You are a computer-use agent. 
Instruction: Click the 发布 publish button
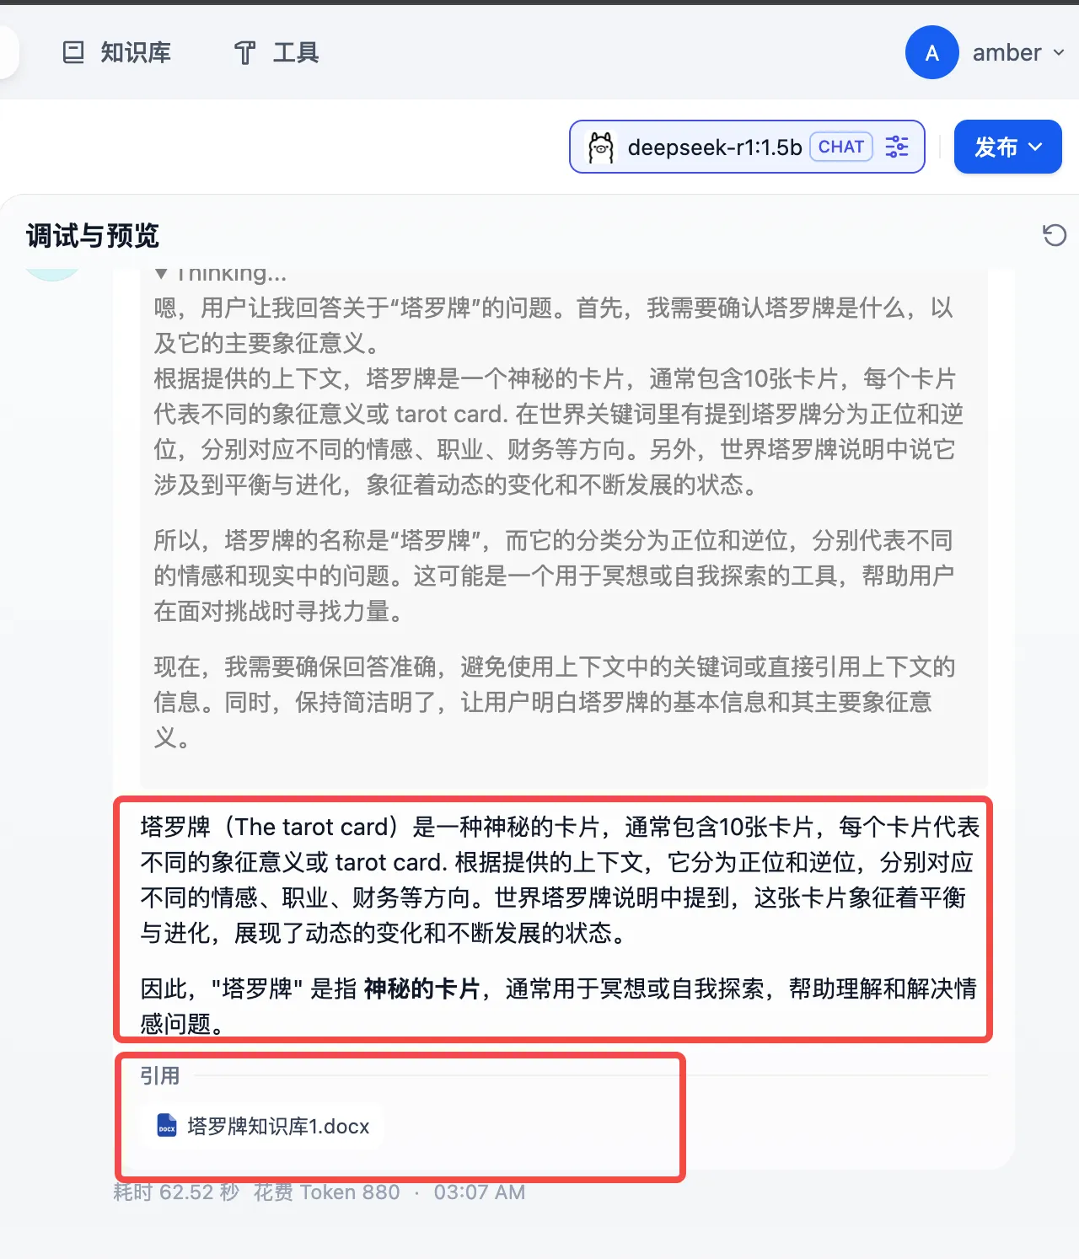1007,147
